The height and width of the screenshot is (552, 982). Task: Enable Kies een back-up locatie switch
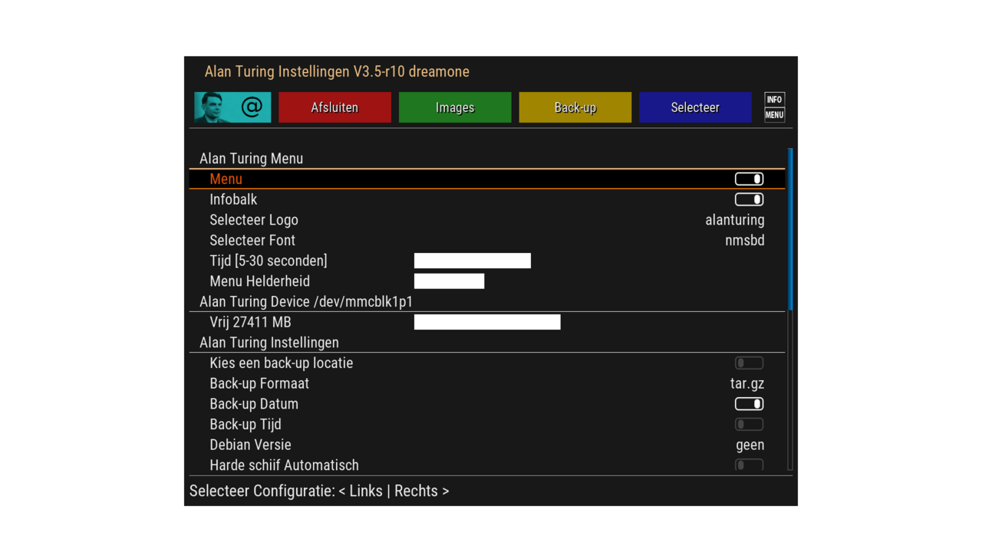[749, 363]
